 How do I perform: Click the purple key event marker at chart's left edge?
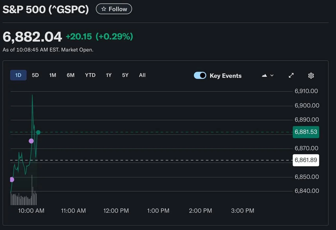[x=12, y=180]
